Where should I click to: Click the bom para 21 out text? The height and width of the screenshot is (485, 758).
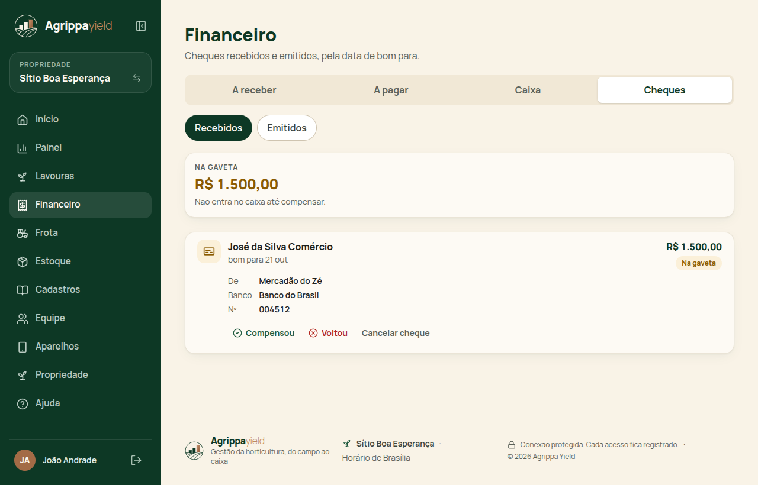[x=258, y=260]
